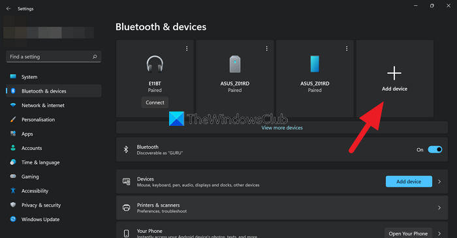Click 'Discoverable as "GURU"' text
Screen dimensions: 457x238
pos(160,153)
